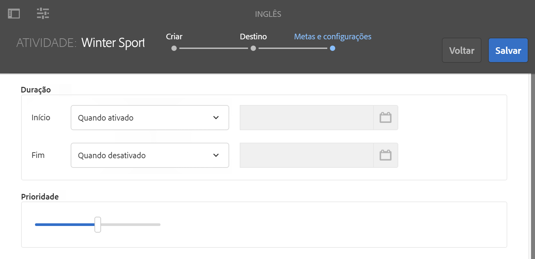This screenshot has width=535, height=259.
Task: Expand the Início 'Quando ativado' dropdown
Action: coord(150,118)
